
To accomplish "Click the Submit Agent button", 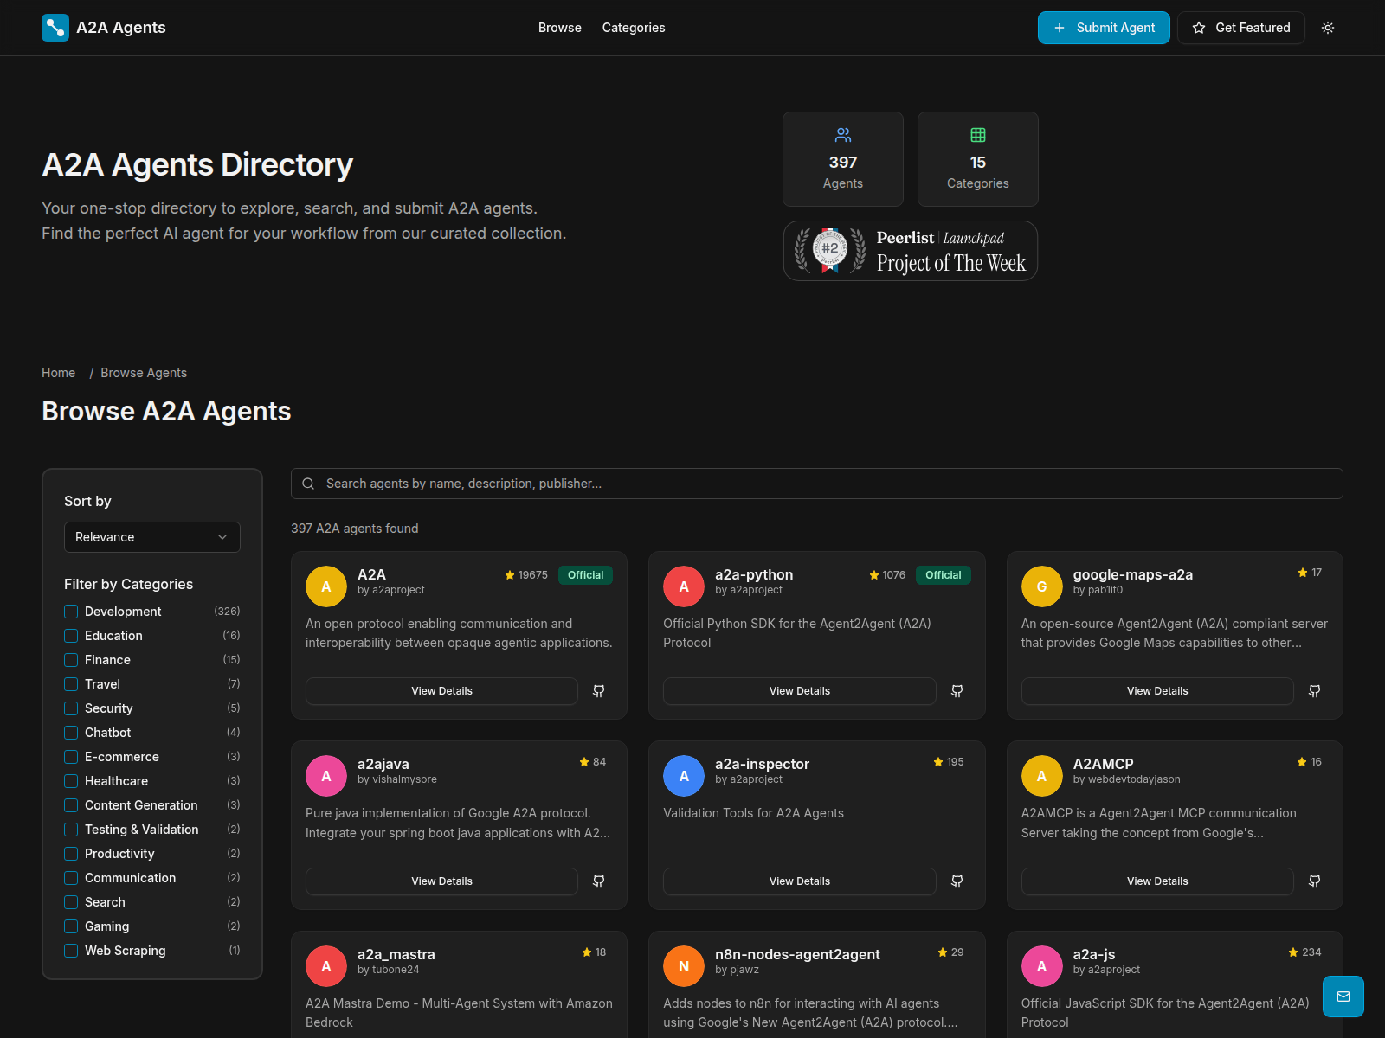I will pos(1104,27).
